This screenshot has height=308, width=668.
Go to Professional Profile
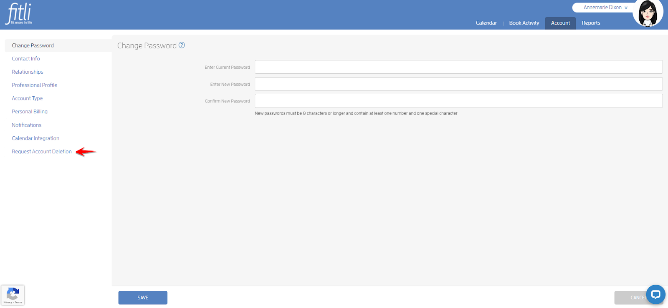coord(34,85)
